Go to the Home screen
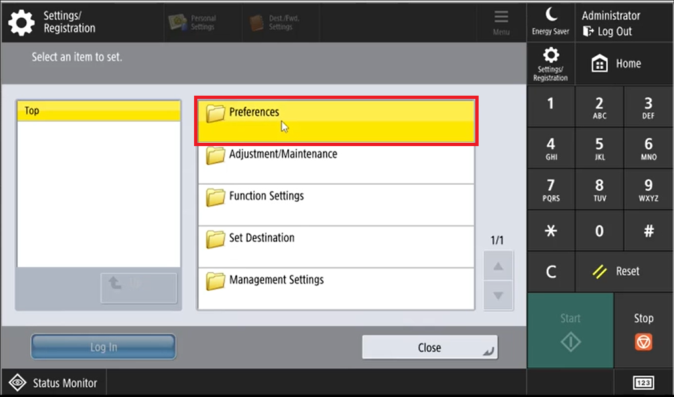The image size is (674, 397). pyautogui.click(x=616, y=64)
